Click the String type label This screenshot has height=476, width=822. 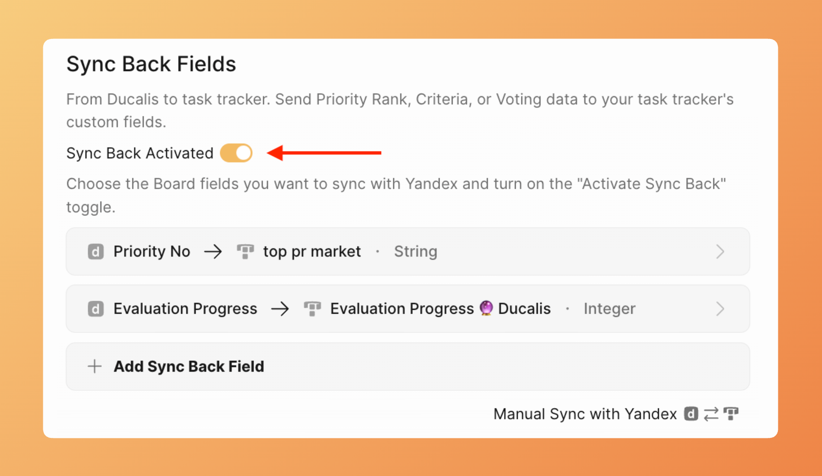(x=415, y=251)
